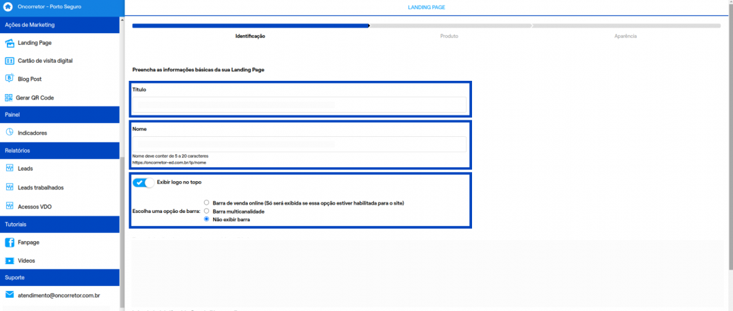
Task: Open Landing Page menu item
Action: click(x=35, y=43)
